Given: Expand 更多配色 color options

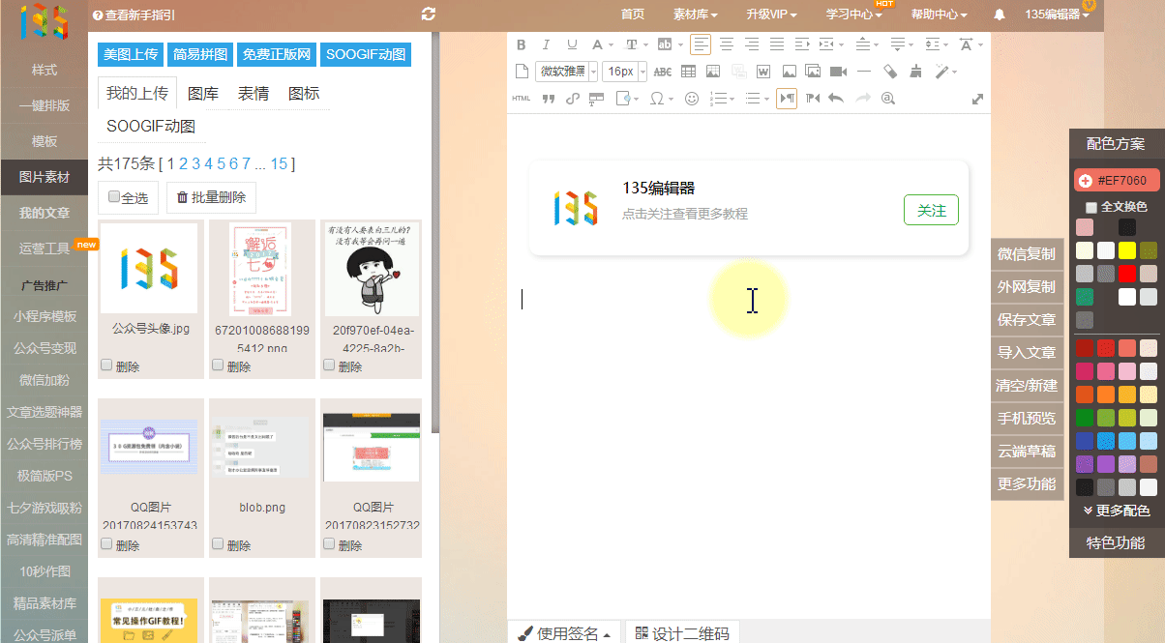Looking at the screenshot, I should click(1116, 511).
